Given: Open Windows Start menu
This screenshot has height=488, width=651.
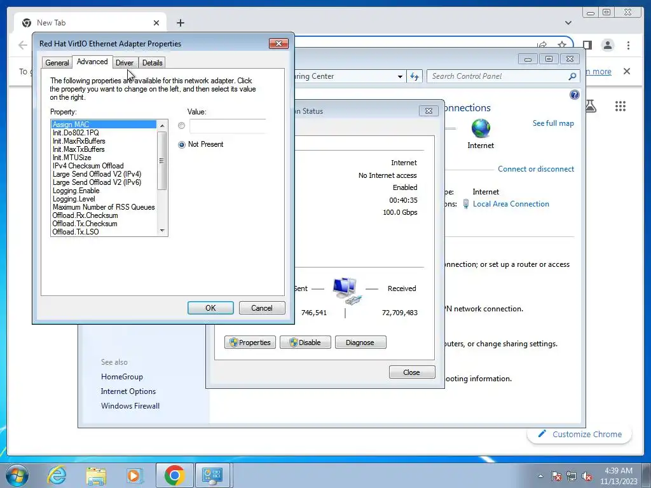Looking at the screenshot, I should (x=17, y=475).
